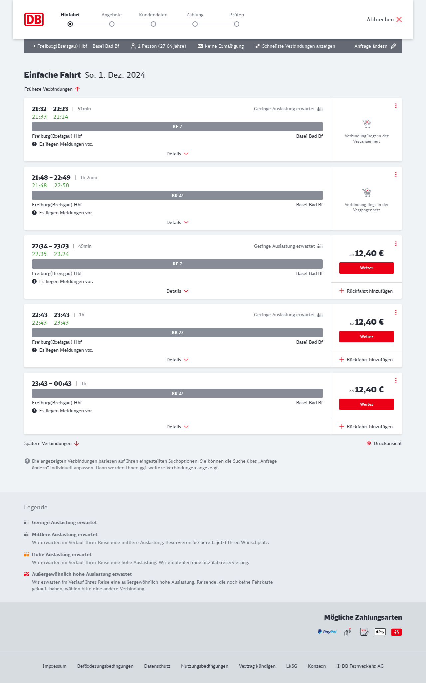The height and width of the screenshot is (683, 426).
Task: Click the printer icon for Druckansicht
Action: click(369, 443)
